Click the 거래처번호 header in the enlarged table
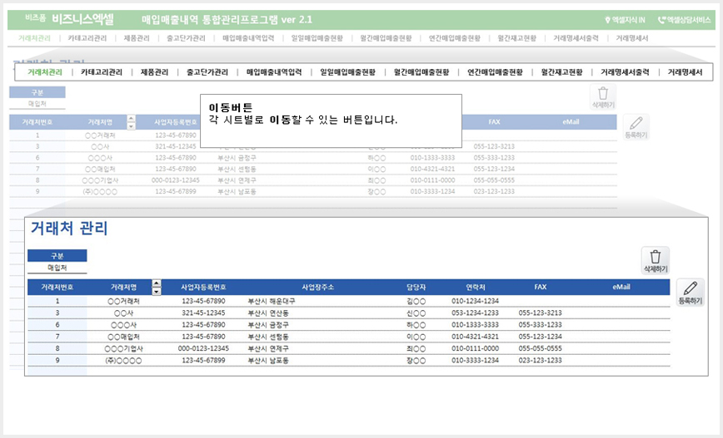This screenshot has height=438, width=723. [x=57, y=287]
